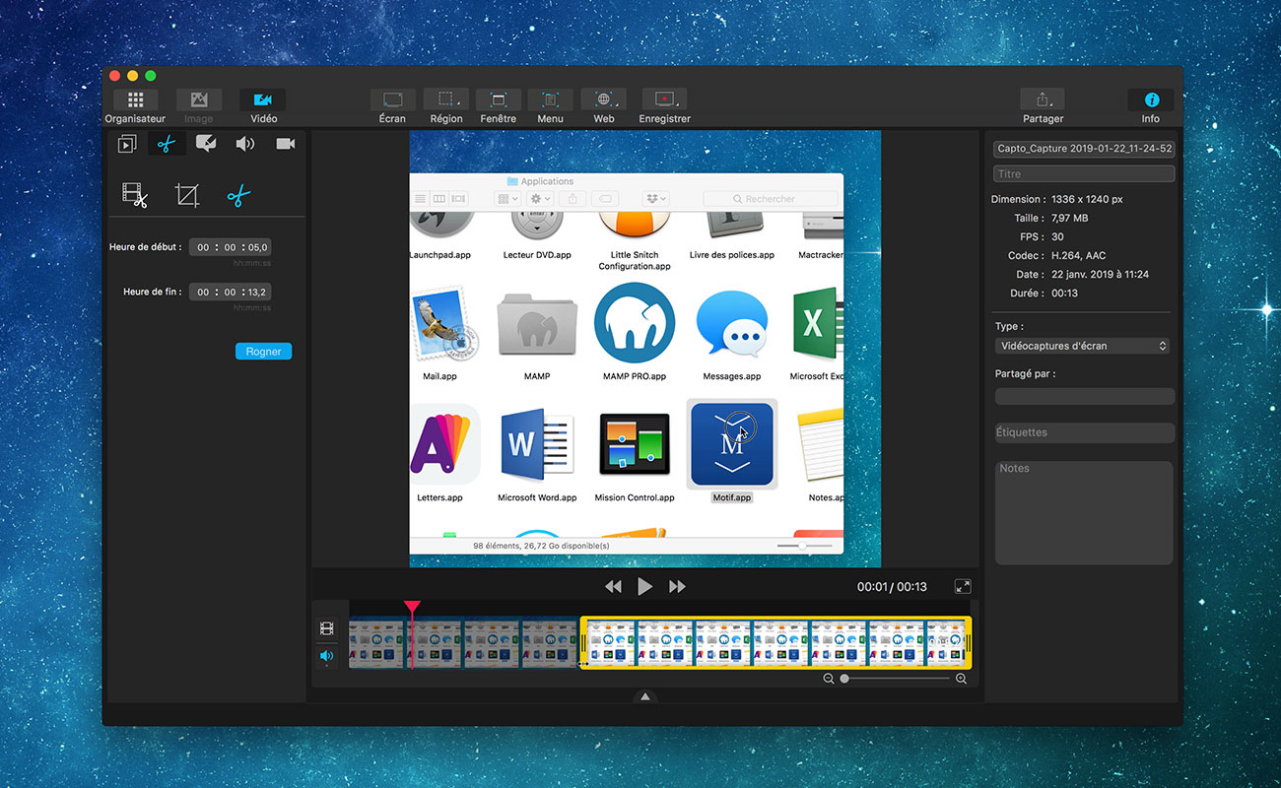Image resolution: width=1281 pixels, height=788 pixels.
Task: Click the Étiquettes input field
Action: click(1084, 432)
